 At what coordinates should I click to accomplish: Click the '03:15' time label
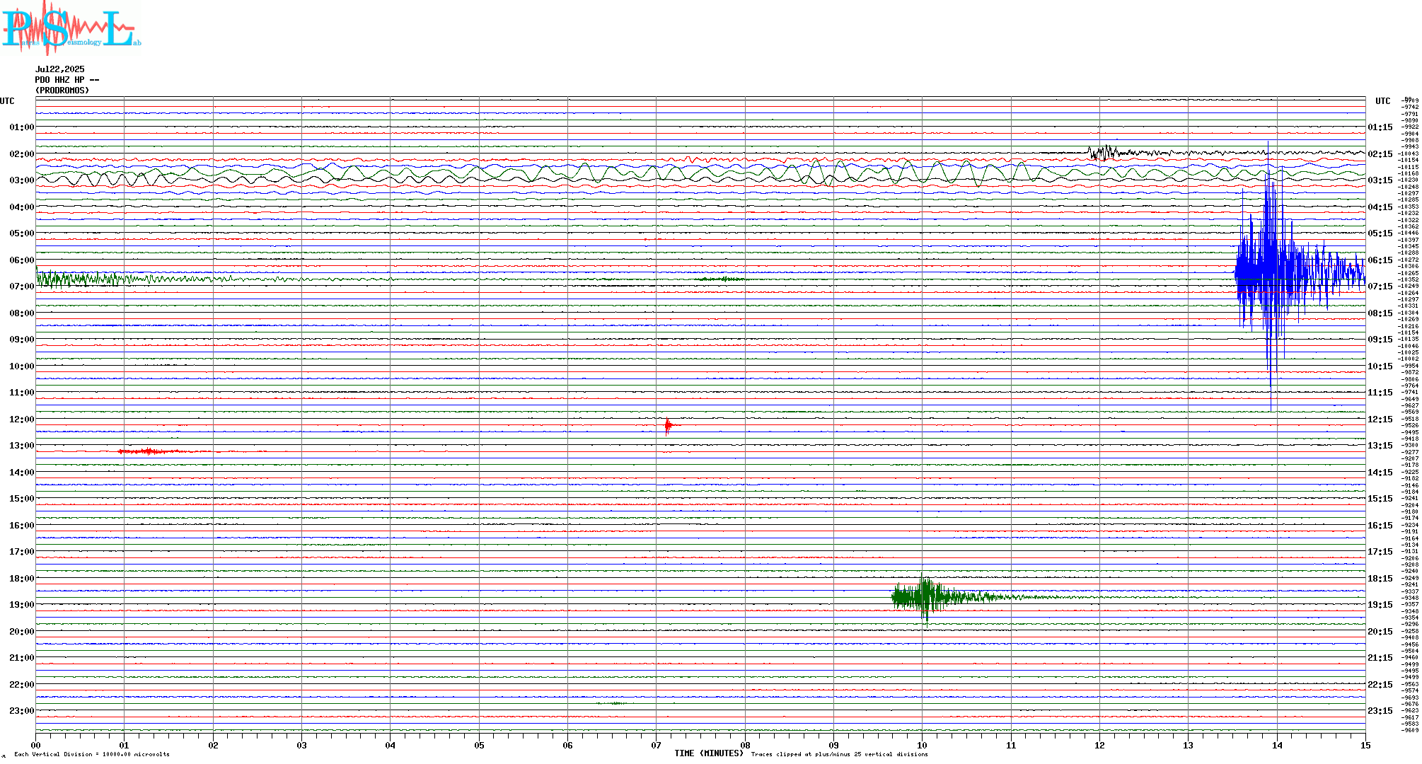[x=1380, y=180]
